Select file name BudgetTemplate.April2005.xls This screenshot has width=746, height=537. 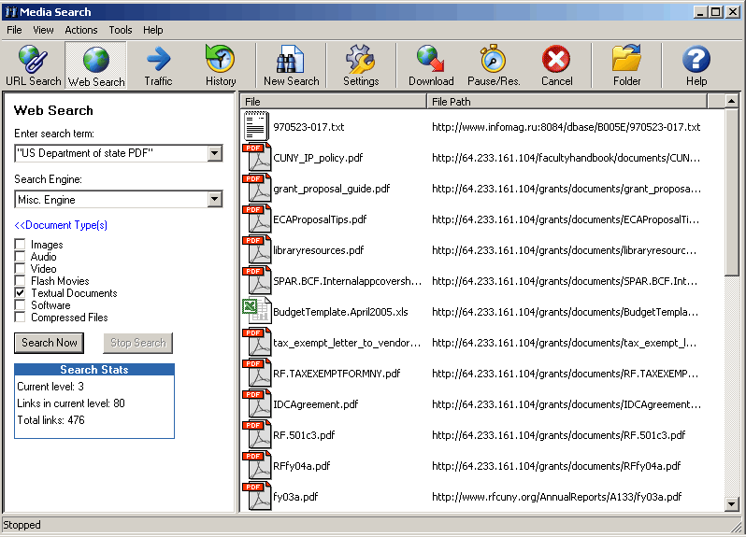(340, 312)
